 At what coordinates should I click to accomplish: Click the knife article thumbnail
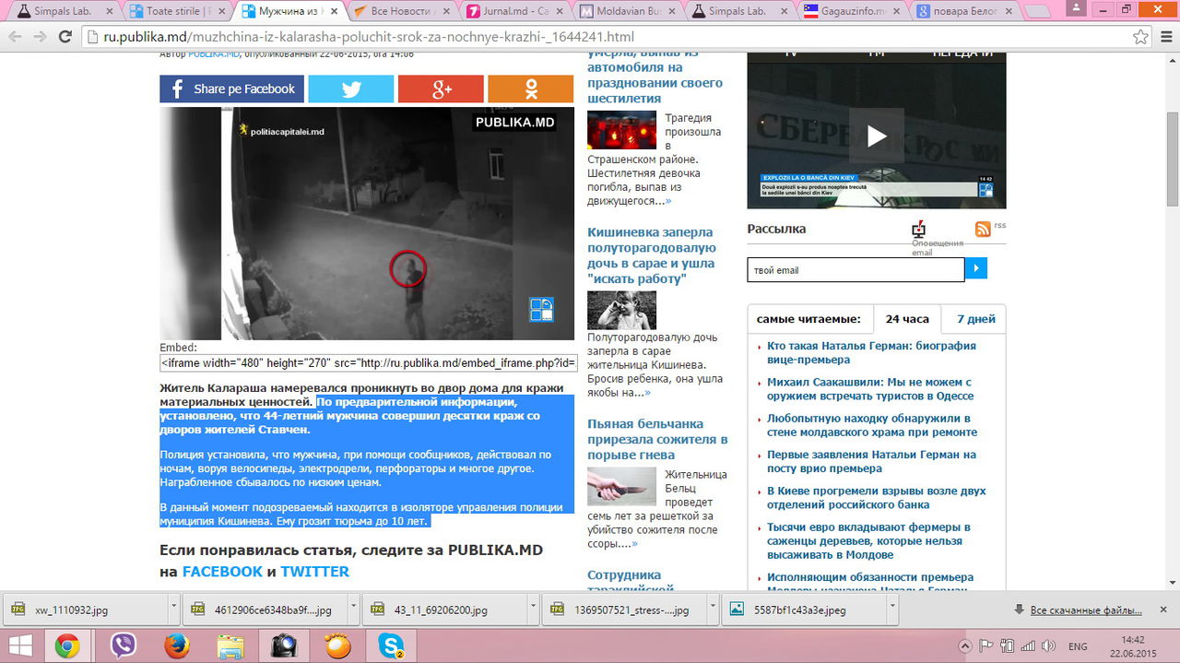[621, 487]
